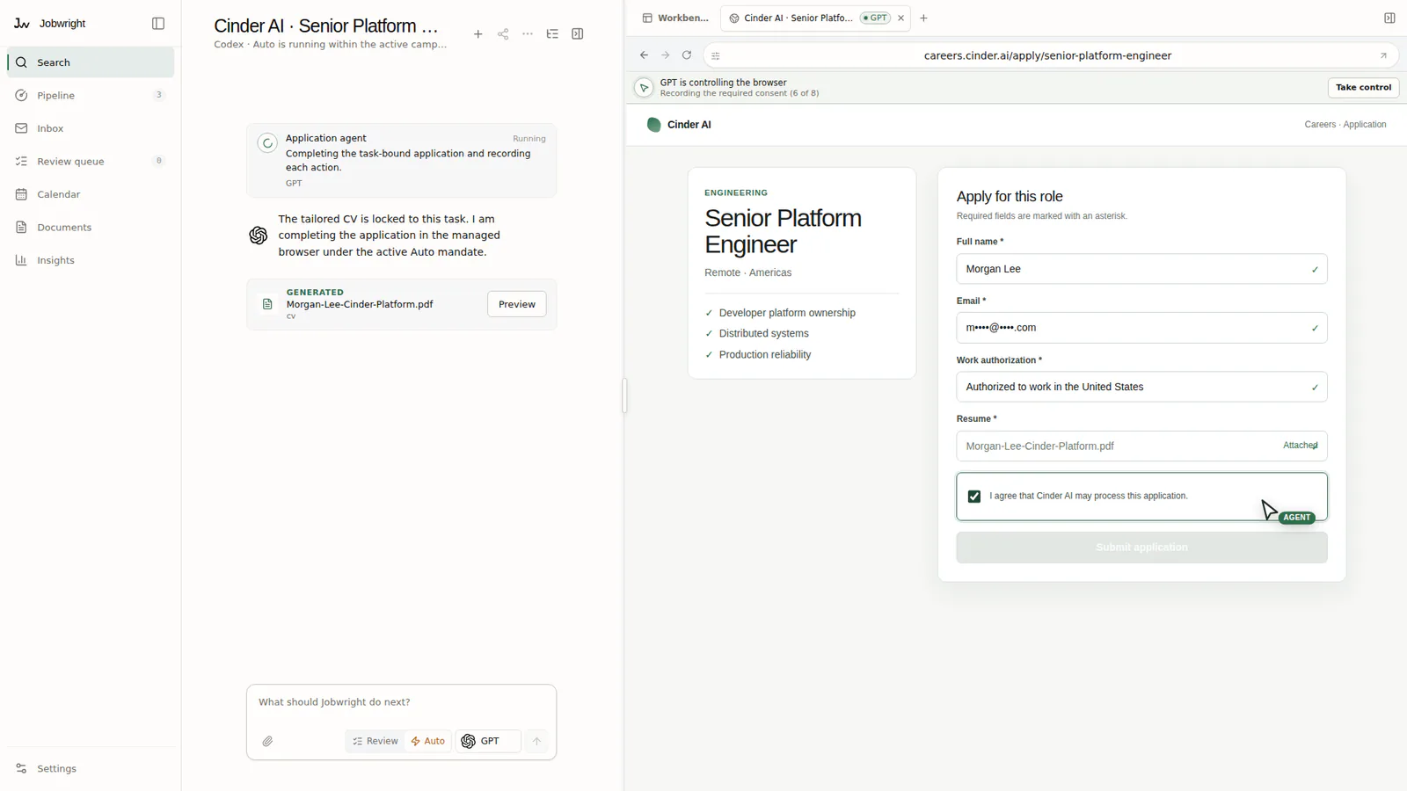Viewport: 1407px width, 791px height.
Task: Click the Jobwright logo icon
Action: [22, 24]
